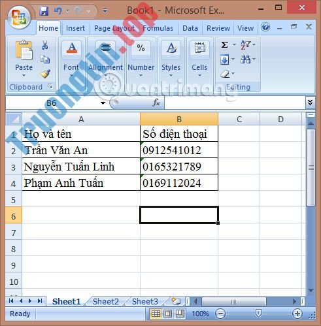321x326 pixels.
Task: Go to last sheet navigation arrow
Action: [x=40, y=301]
